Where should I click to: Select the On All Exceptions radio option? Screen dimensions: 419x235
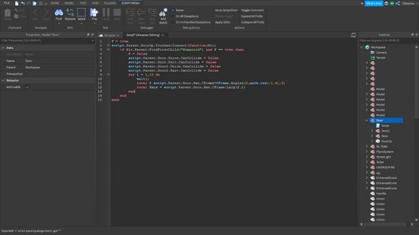pyautogui.click(x=173, y=16)
